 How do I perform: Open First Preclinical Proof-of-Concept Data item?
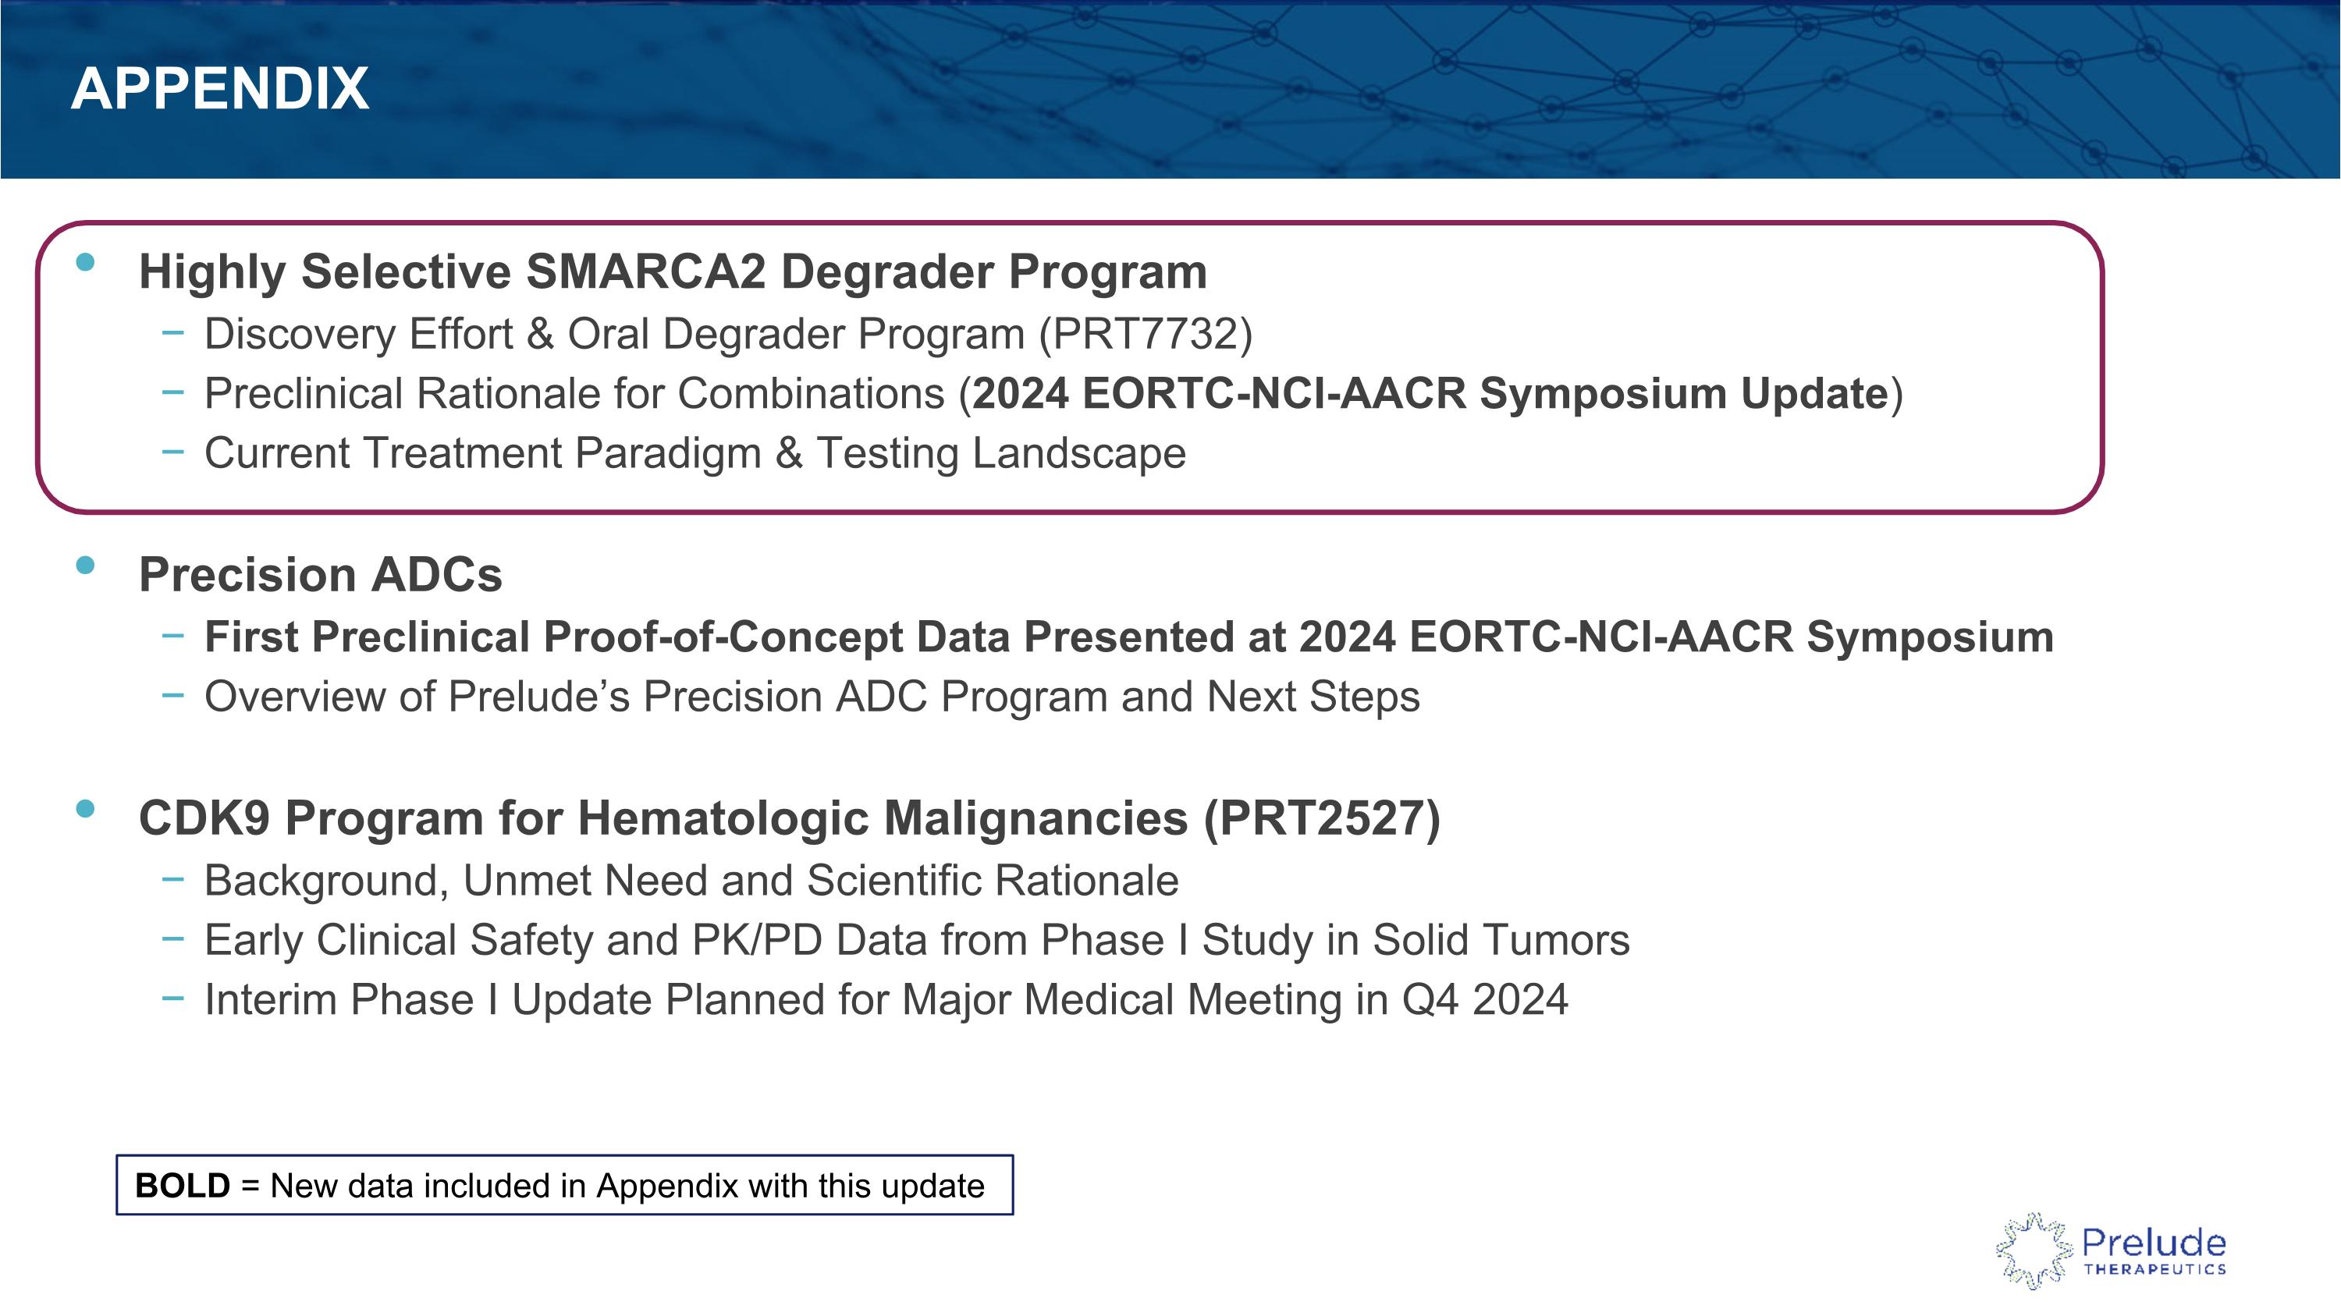(1128, 637)
